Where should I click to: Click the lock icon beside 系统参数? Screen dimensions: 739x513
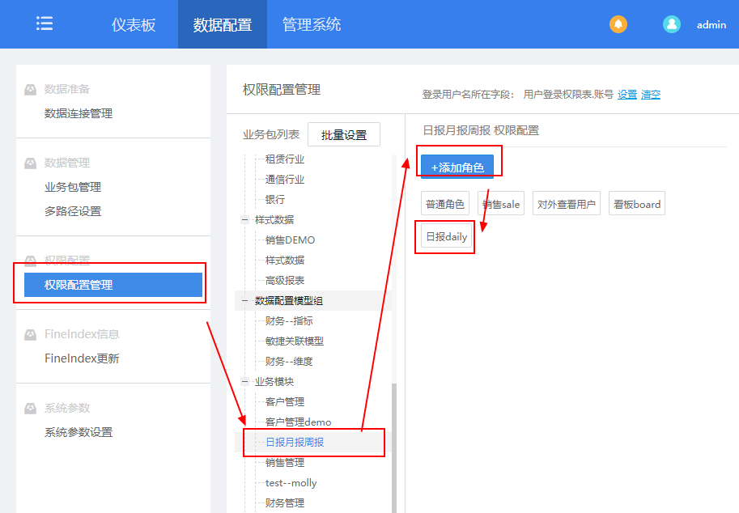28,408
